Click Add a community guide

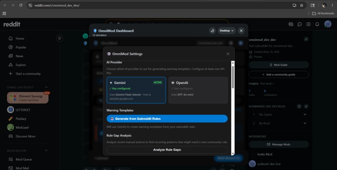point(279,75)
